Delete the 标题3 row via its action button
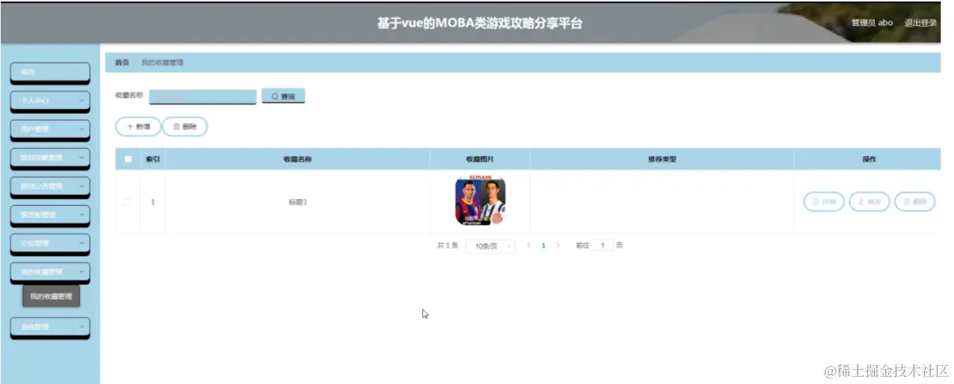This screenshot has height=384, width=954. tap(915, 202)
